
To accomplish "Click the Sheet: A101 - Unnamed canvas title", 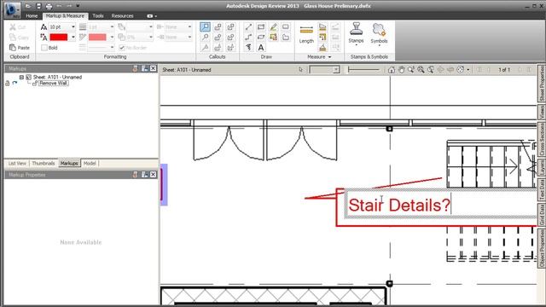I will (187, 70).
